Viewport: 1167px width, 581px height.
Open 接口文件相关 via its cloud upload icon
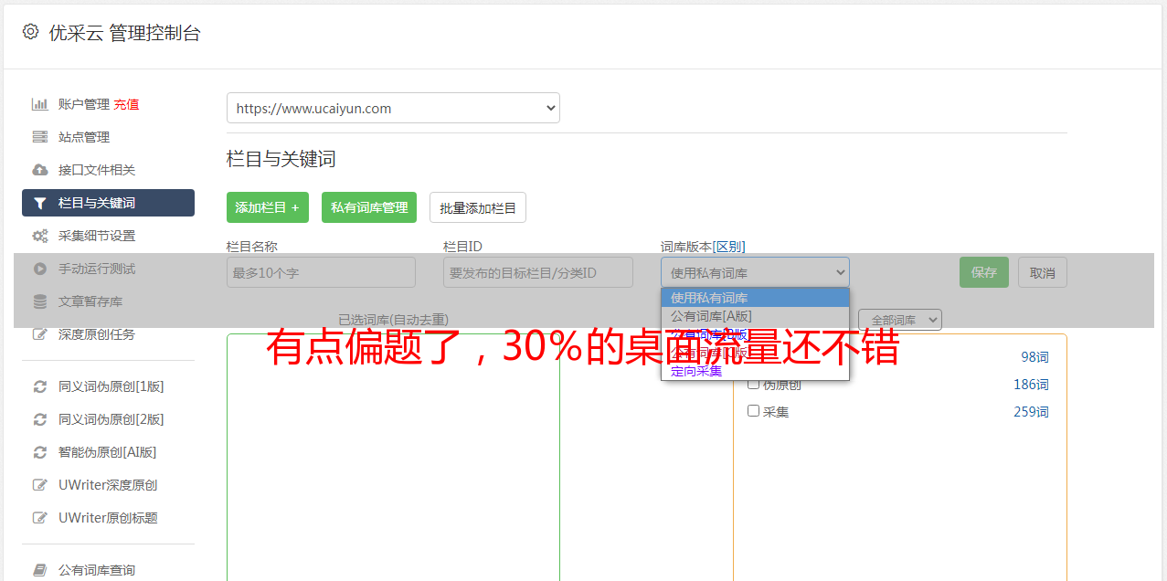(39, 170)
